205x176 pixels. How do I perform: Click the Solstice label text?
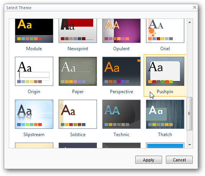point(78,135)
